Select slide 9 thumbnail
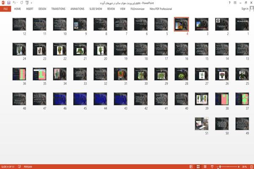Image resolution: width=254 pixels, height=169 pixels. [x=80, y=24]
